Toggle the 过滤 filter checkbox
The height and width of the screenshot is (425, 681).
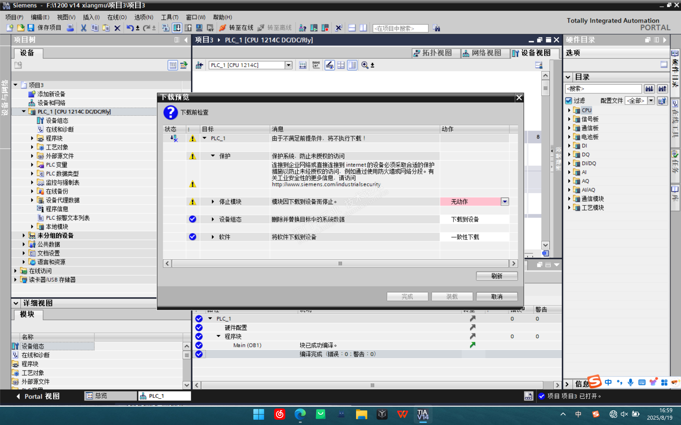coord(569,101)
